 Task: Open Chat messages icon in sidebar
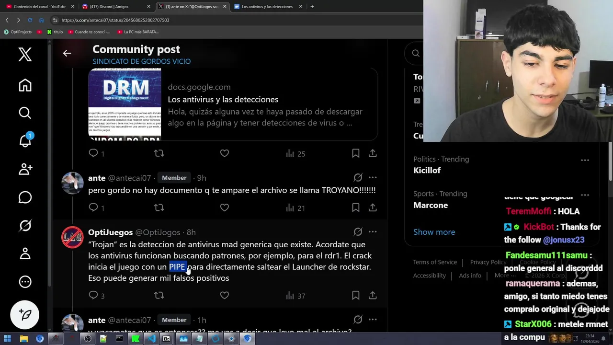coord(25,197)
